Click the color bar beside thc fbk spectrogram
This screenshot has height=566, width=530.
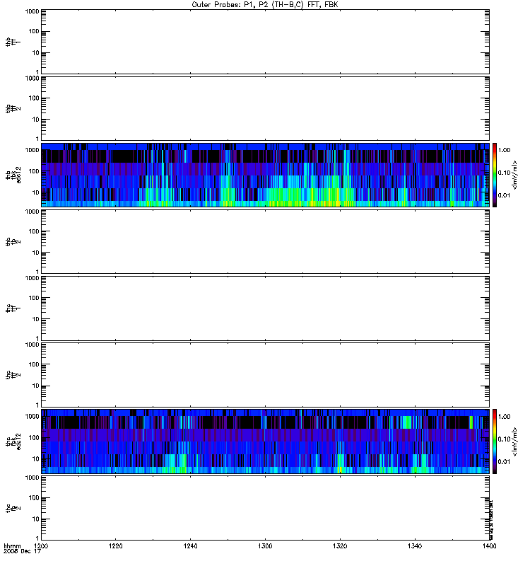tap(495, 441)
